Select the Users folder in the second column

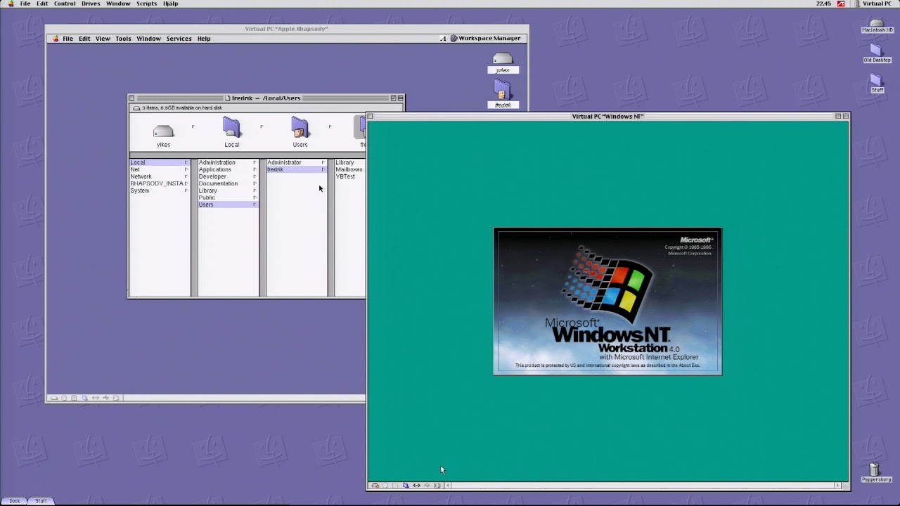click(x=228, y=205)
